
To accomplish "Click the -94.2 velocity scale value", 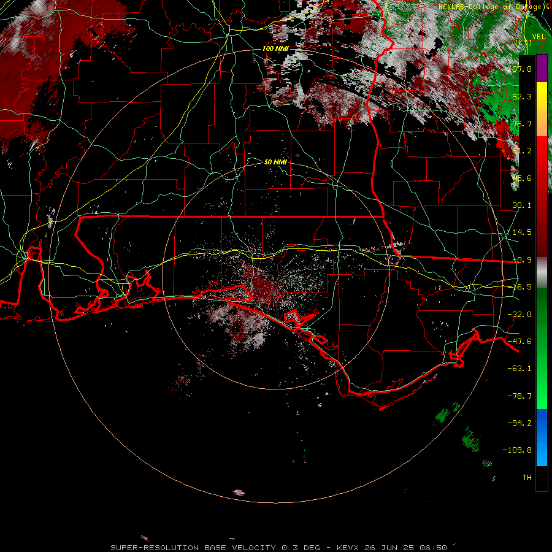I will coord(519,423).
